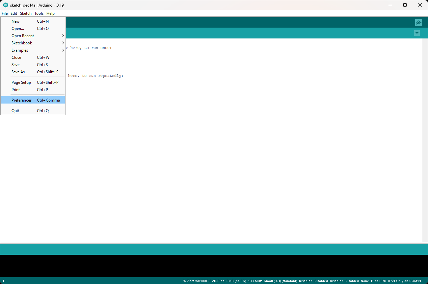Image resolution: width=428 pixels, height=284 pixels.
Task: Select Save As... menu entry
Action: point(33,72)
